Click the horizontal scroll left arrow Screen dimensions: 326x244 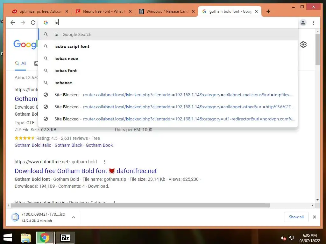coord(8,206)
